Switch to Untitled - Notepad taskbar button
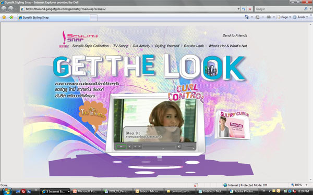 click(x=212, y=191)
